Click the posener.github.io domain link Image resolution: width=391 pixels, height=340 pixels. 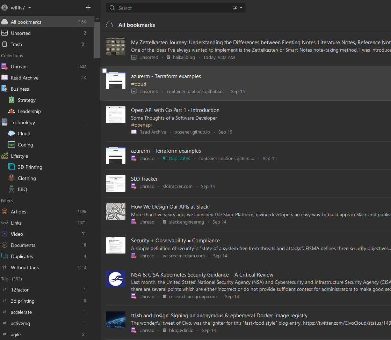192,132
